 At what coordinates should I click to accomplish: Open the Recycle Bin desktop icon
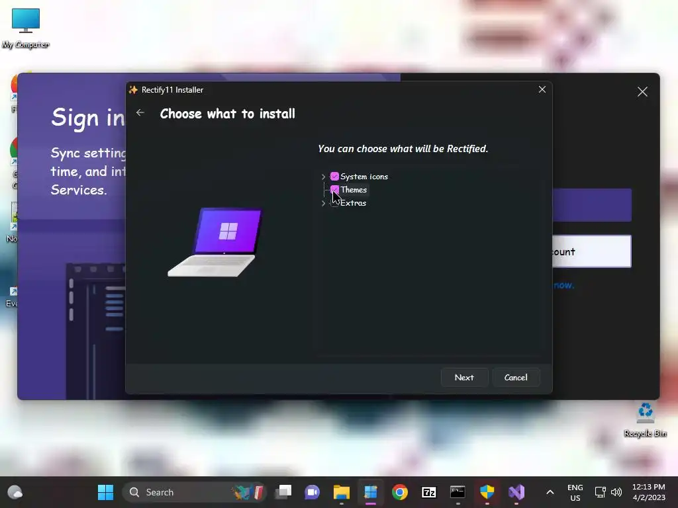(645, 420)
